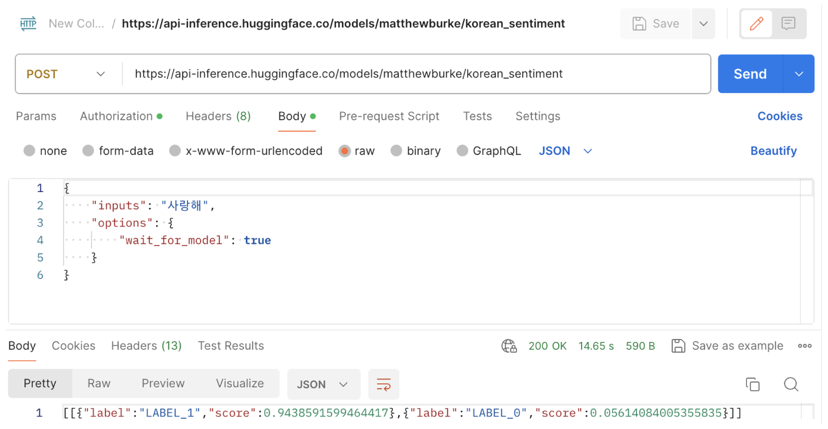Open the response Cookies tab
This screenshot has width=828, height=429.
73,346
